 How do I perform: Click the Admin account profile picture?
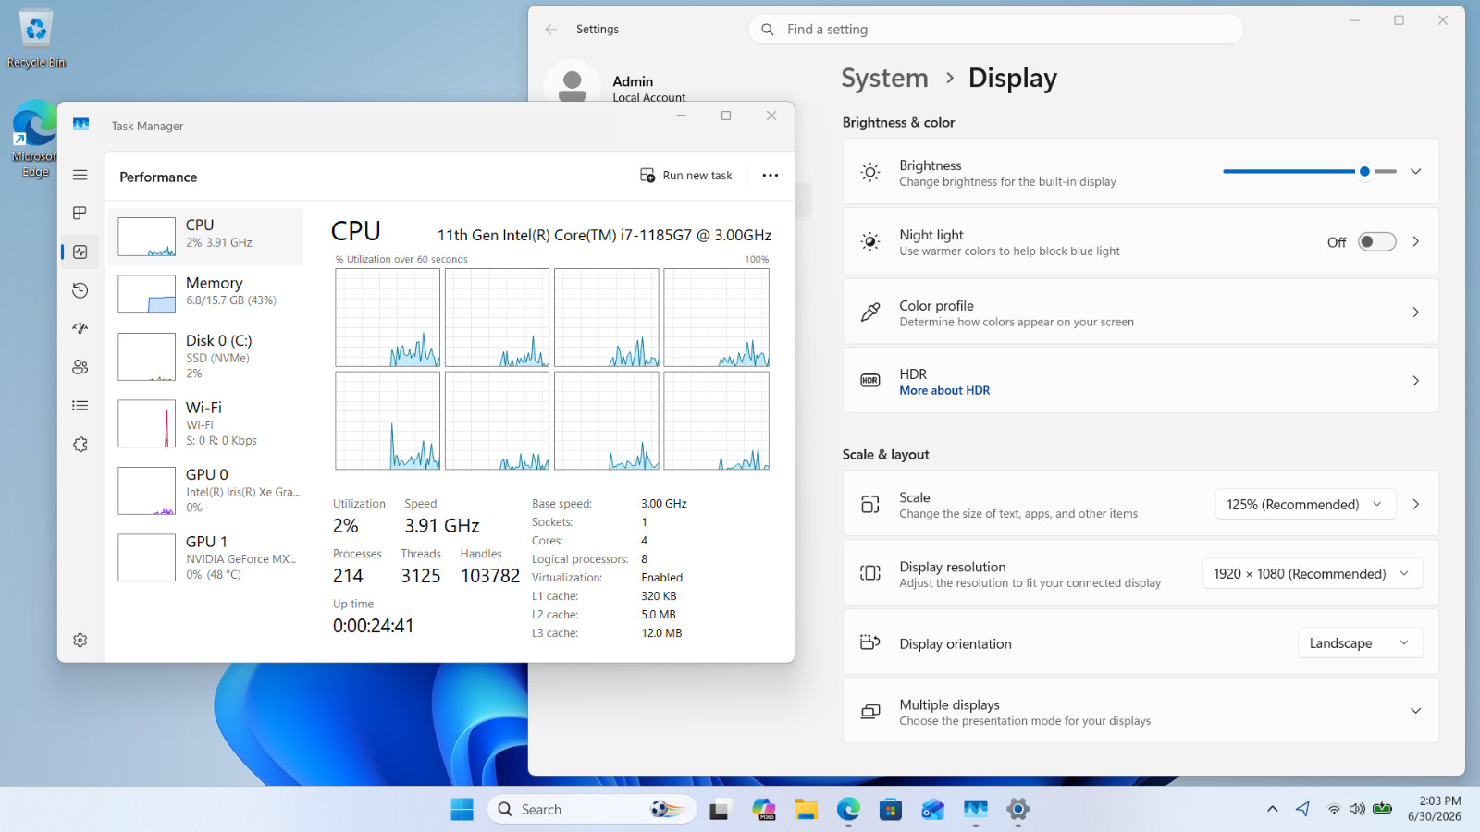pos(573,85)
